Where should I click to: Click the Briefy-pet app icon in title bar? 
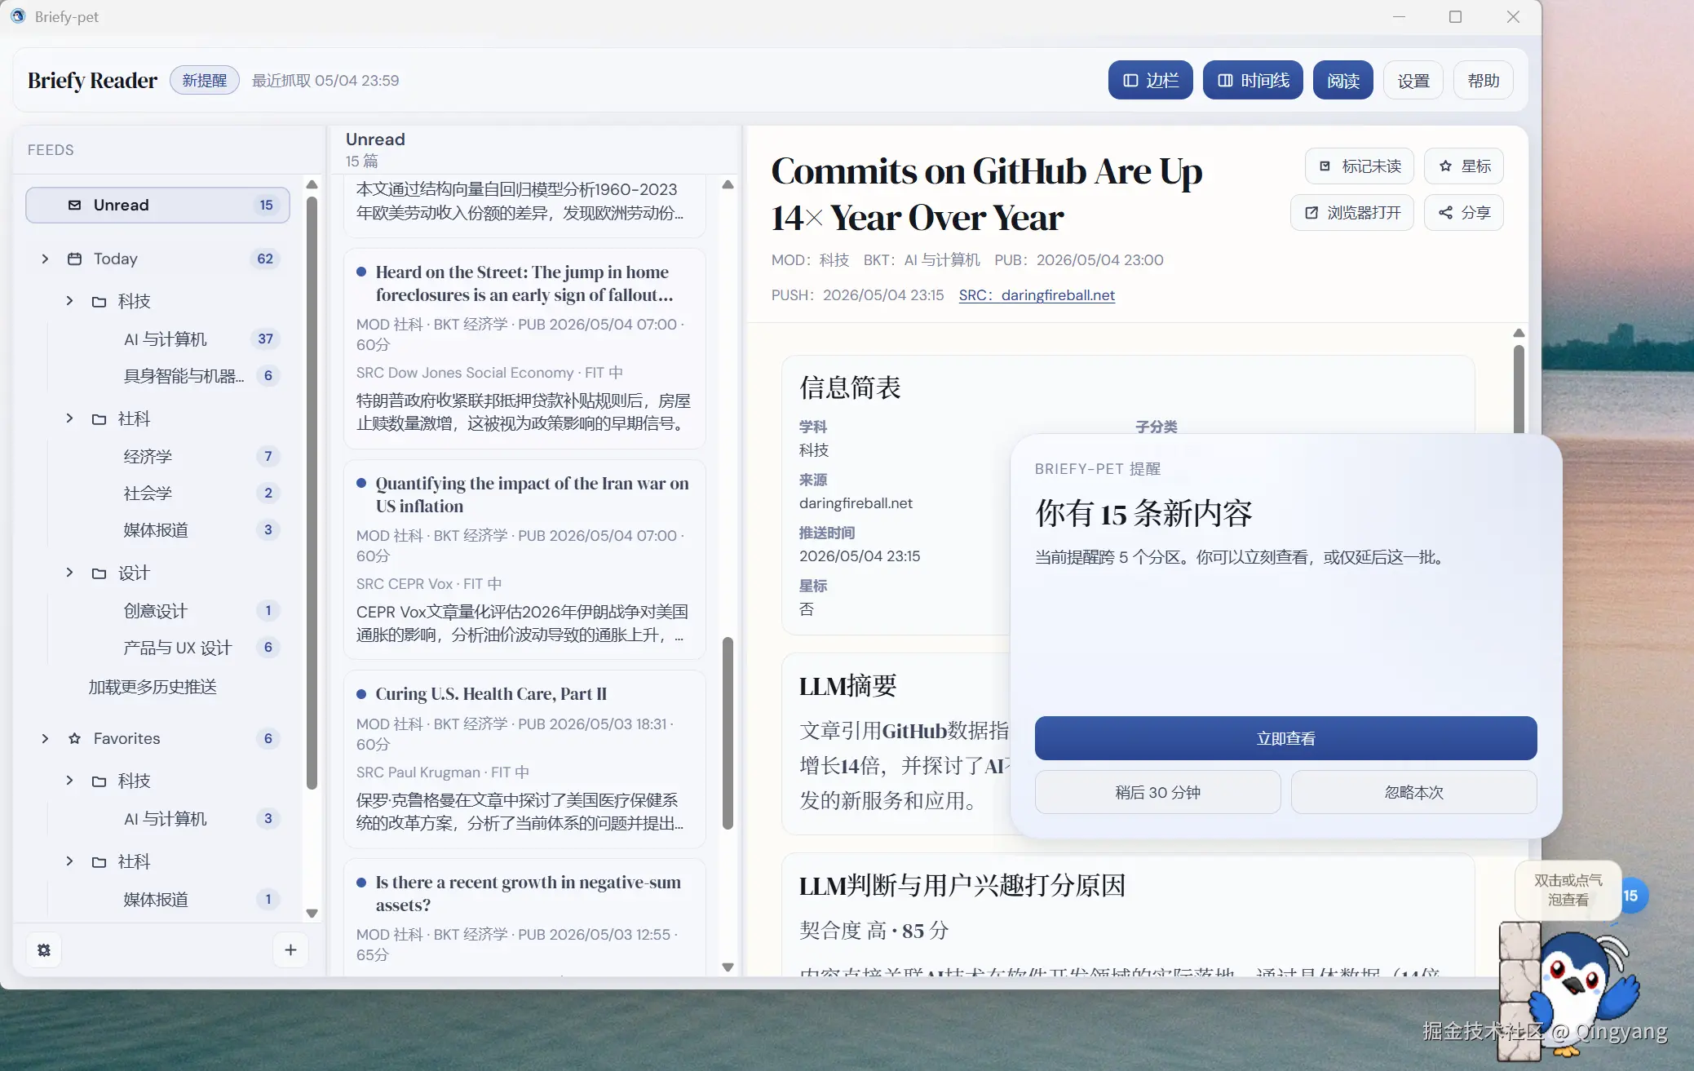pyautogui.click(x=18, y=16)
